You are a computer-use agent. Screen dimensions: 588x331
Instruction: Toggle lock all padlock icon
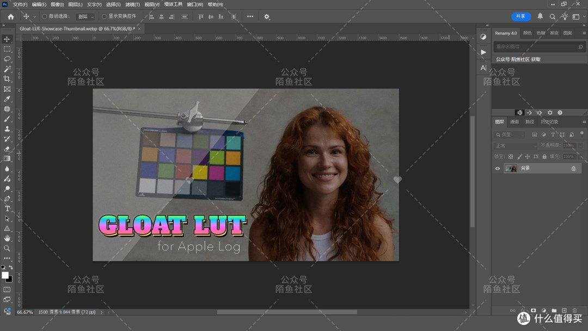coord(544,157)
